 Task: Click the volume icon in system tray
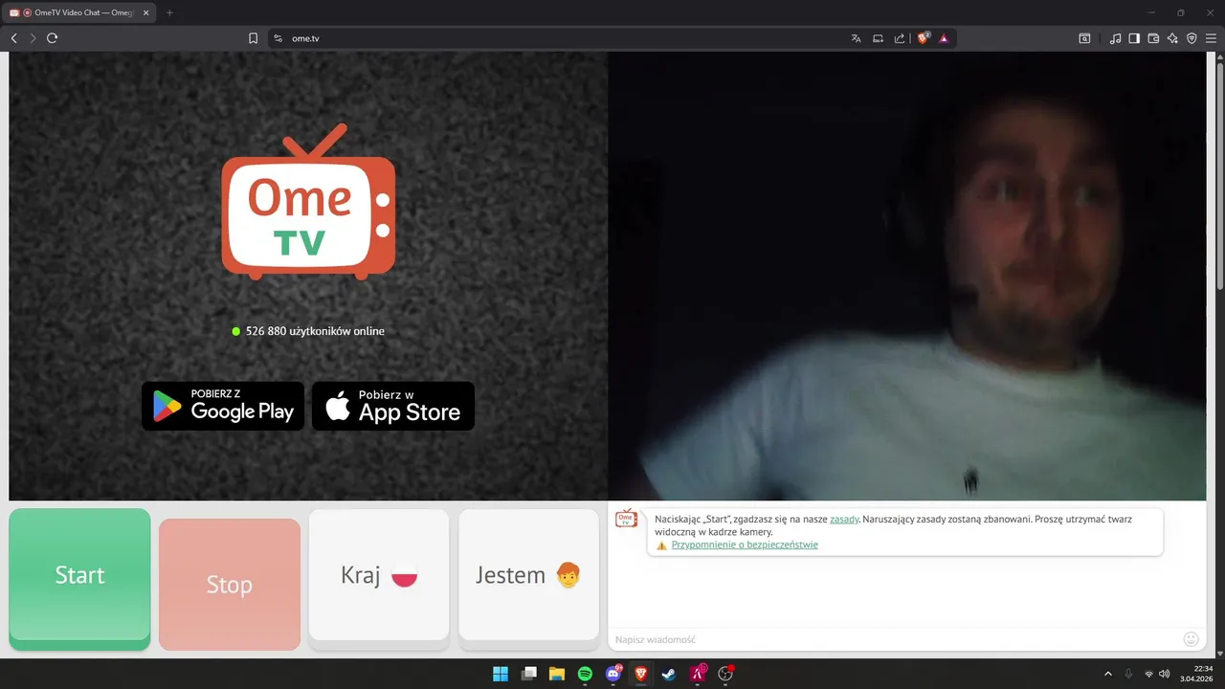pos(1164,674)
